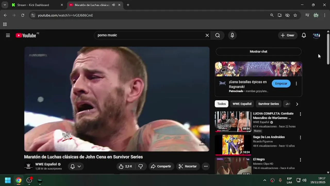
Task: Show hidden system tray icons
Action: tap(265, 180)
